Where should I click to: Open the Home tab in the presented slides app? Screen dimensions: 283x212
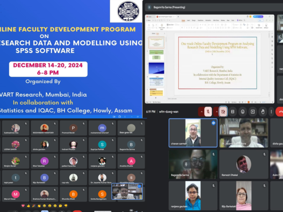[x=183, y=20]
